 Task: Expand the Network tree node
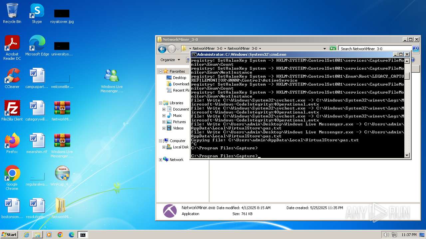pos(160,160)
